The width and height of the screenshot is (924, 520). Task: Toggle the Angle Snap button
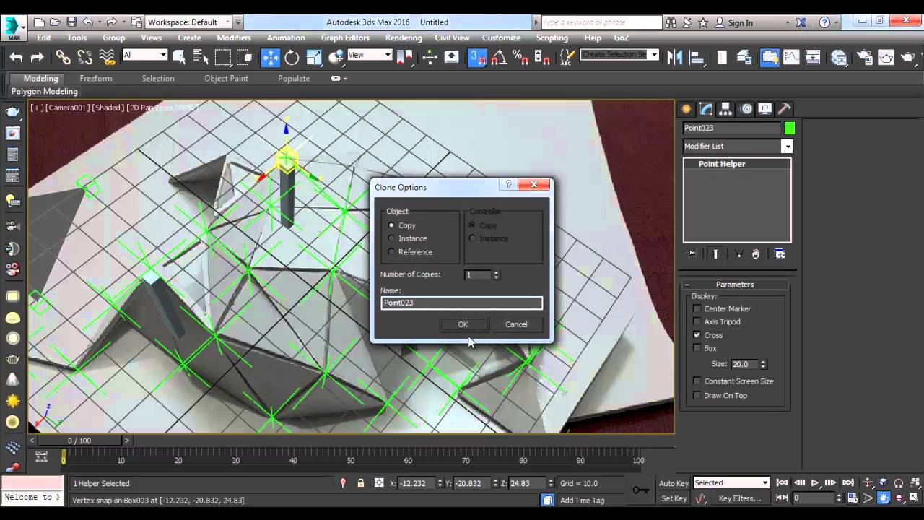[x=499, y=57]
